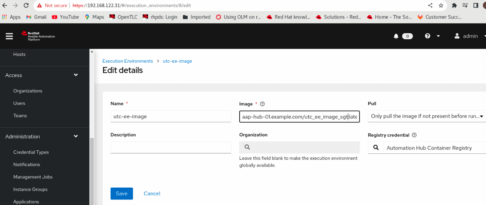This screenshot has height=205, width=486.
Task: Click the Save button
Action: tap(121, 194)
